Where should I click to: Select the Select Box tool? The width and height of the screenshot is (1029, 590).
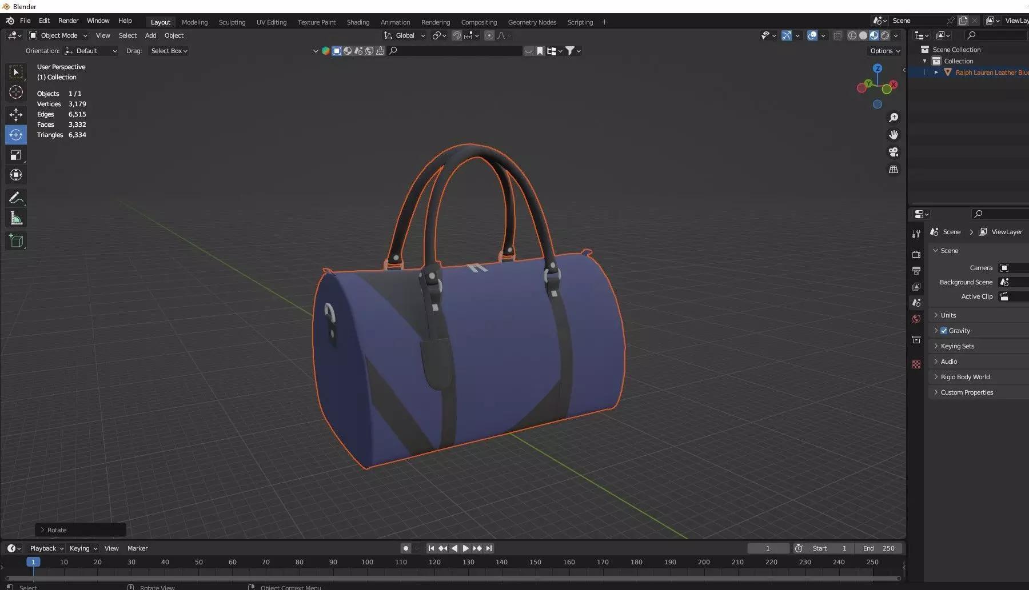[x=16, y=72]
